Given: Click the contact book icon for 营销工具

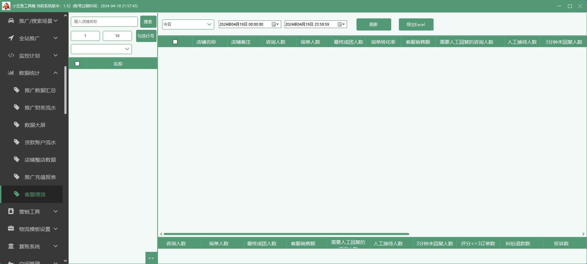Looking at the screenshot, I should [11, 211].
